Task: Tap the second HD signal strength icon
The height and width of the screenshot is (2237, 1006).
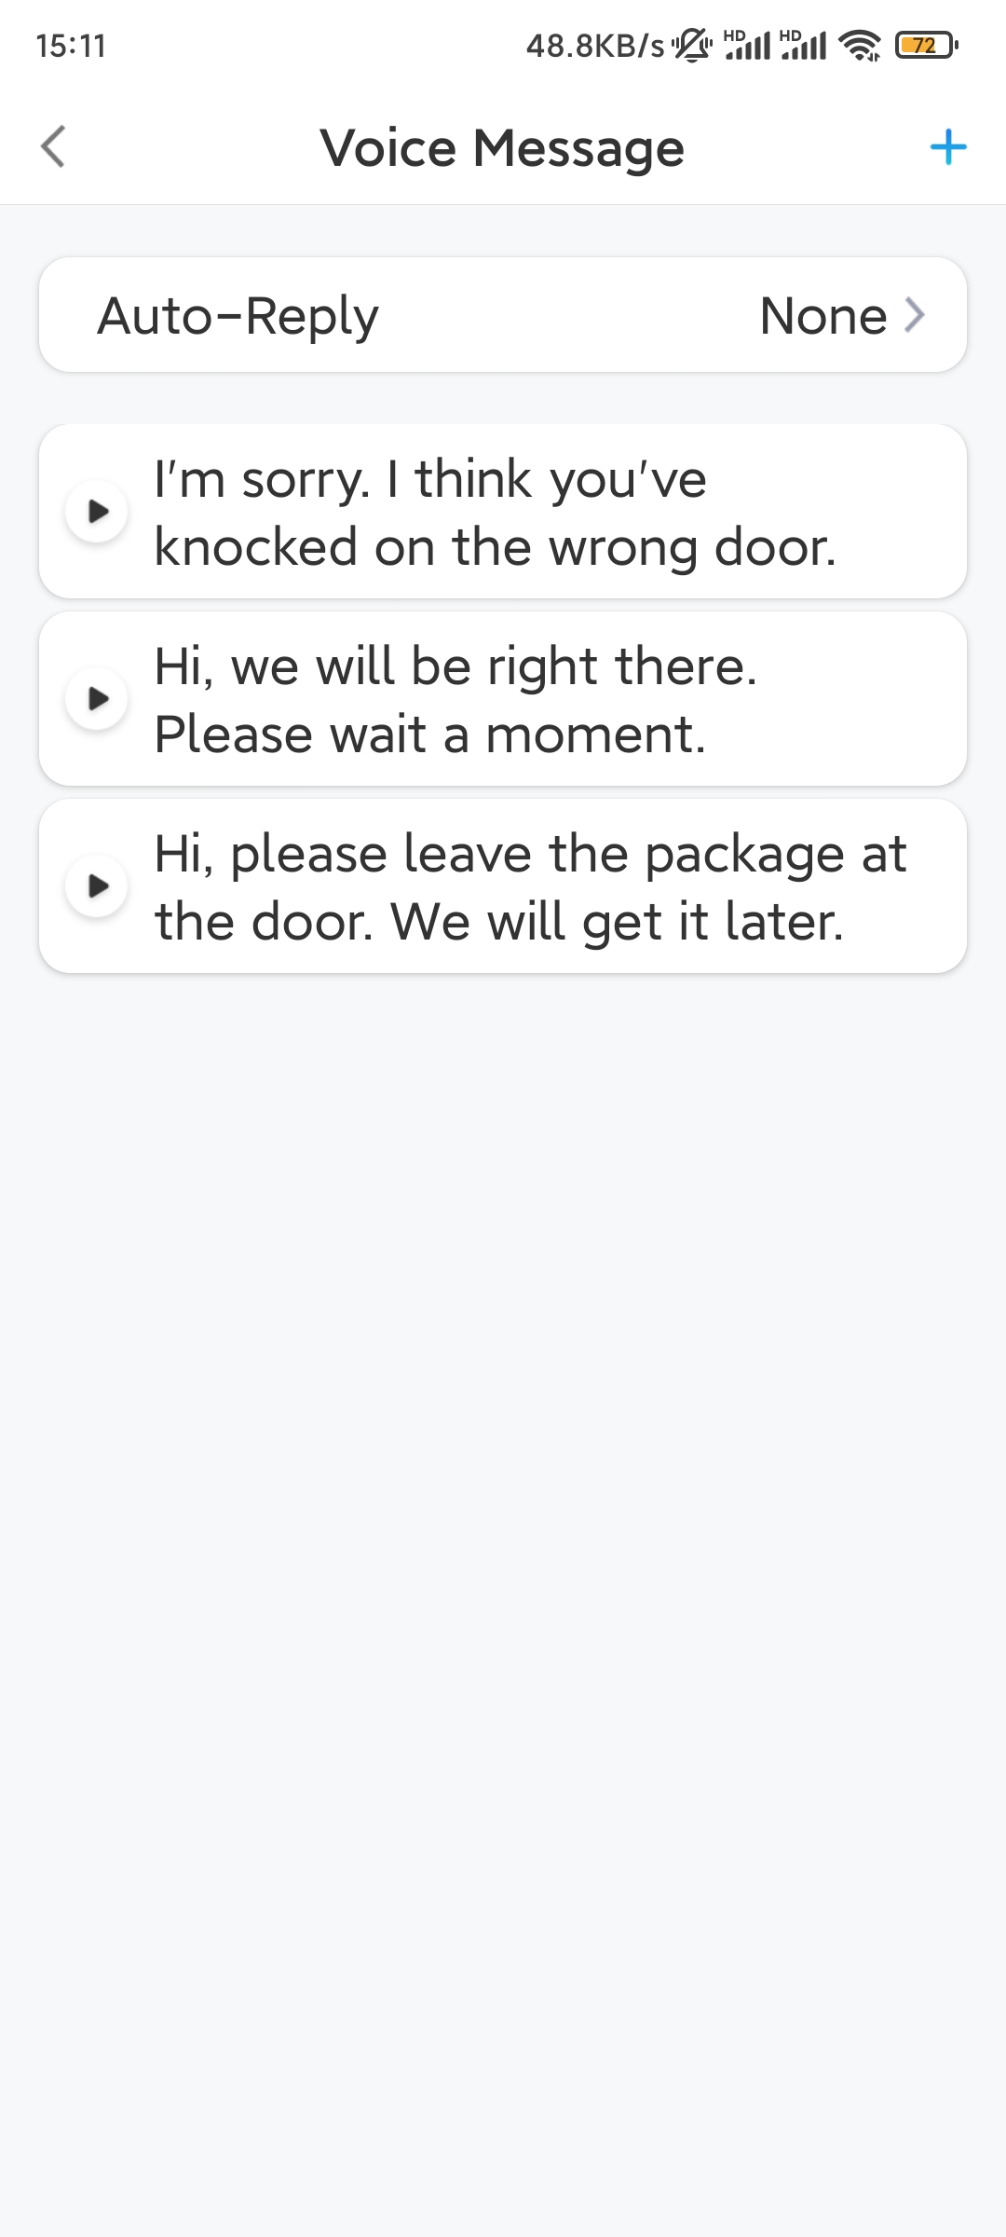Action: [x=803, y=45]
